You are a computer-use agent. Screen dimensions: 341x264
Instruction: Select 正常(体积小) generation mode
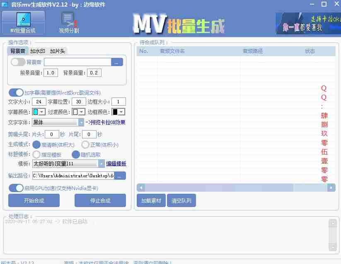tap(85, 145)
